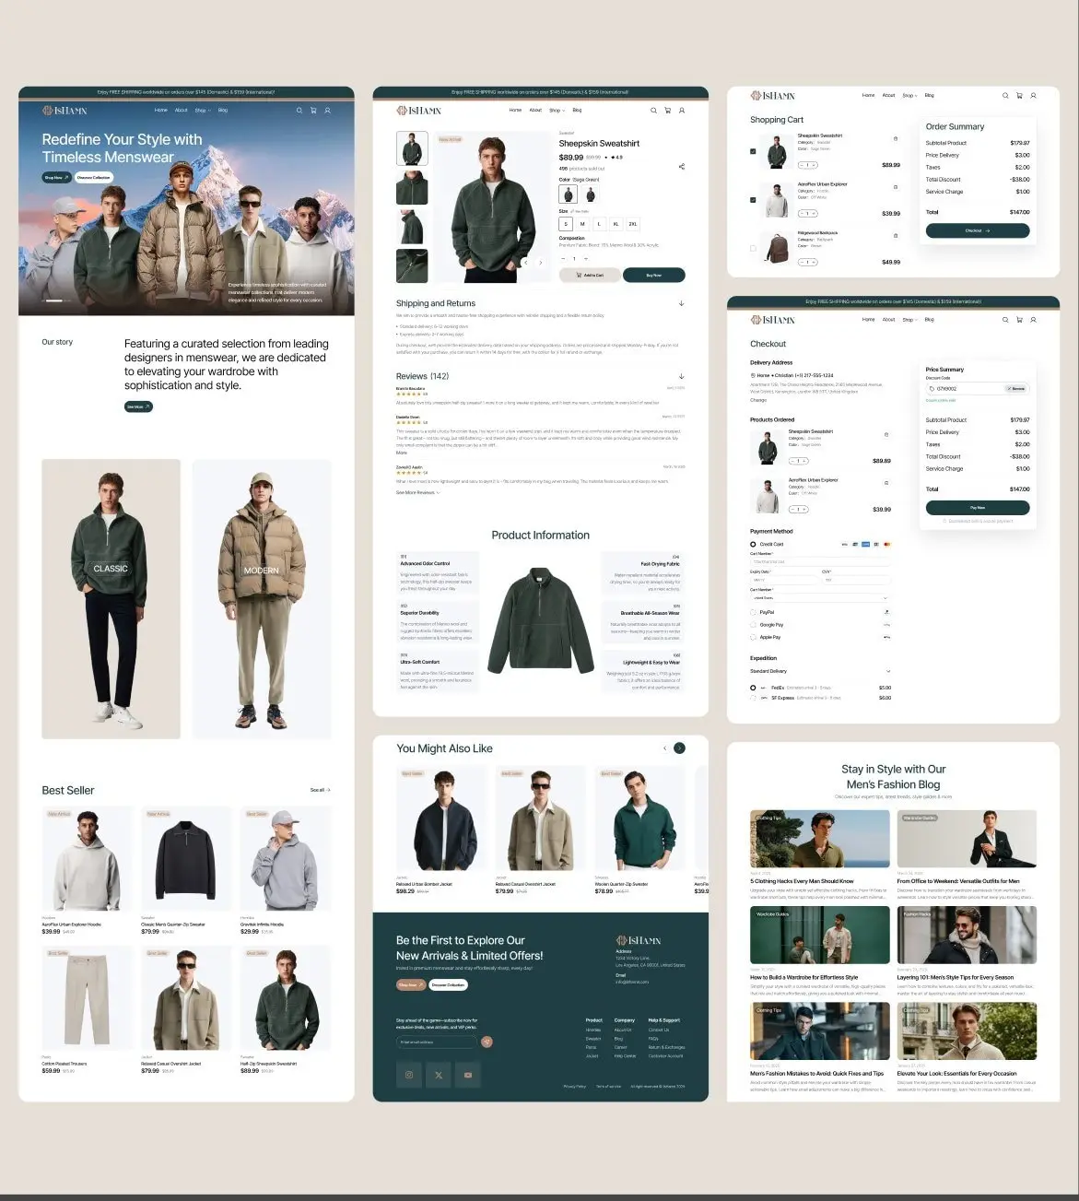Remove Sheepskin Sweatshirt from Products Ordered list
1079x1201 pixels.
pos(886,434)
